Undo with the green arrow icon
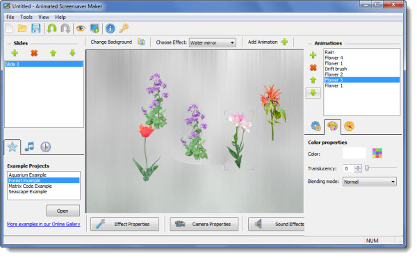The image size is (417, 258). point(52,29)
